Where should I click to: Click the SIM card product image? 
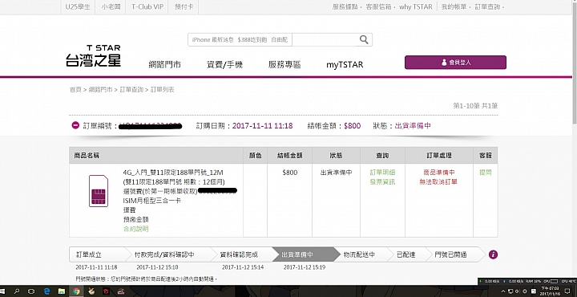click(x=99, y=191)
